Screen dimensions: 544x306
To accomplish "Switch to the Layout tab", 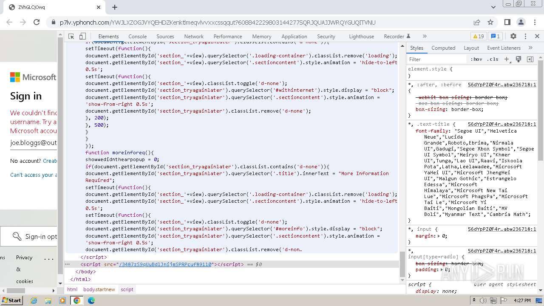I will 471,48.
